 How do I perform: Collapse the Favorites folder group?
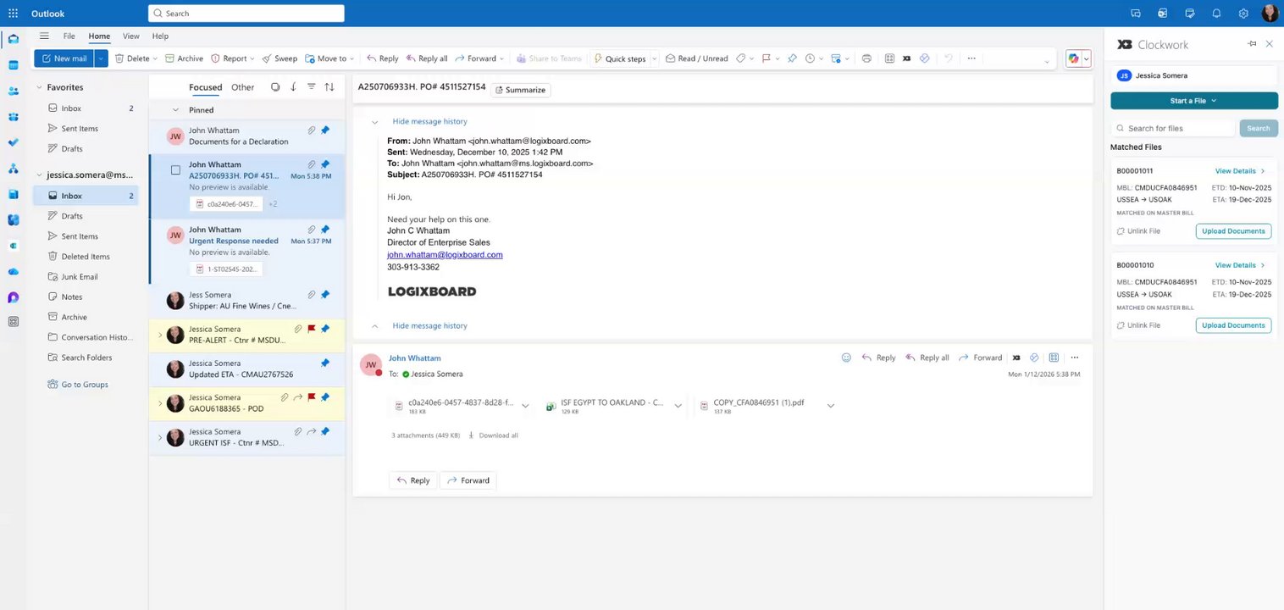click(x=39, y=87)
